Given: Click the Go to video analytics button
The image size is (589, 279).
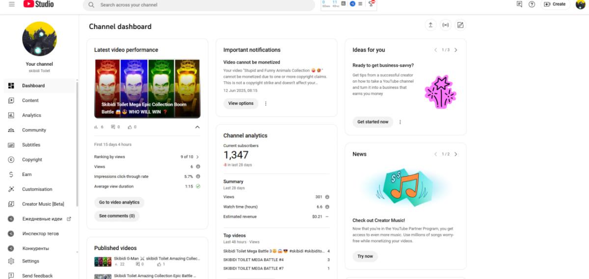Looking at the screenshot, I should (x=119, y=202).
